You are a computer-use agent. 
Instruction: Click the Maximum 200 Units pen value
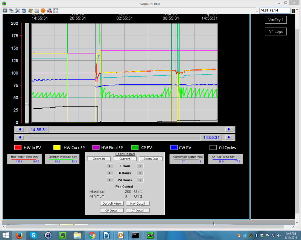128,192
